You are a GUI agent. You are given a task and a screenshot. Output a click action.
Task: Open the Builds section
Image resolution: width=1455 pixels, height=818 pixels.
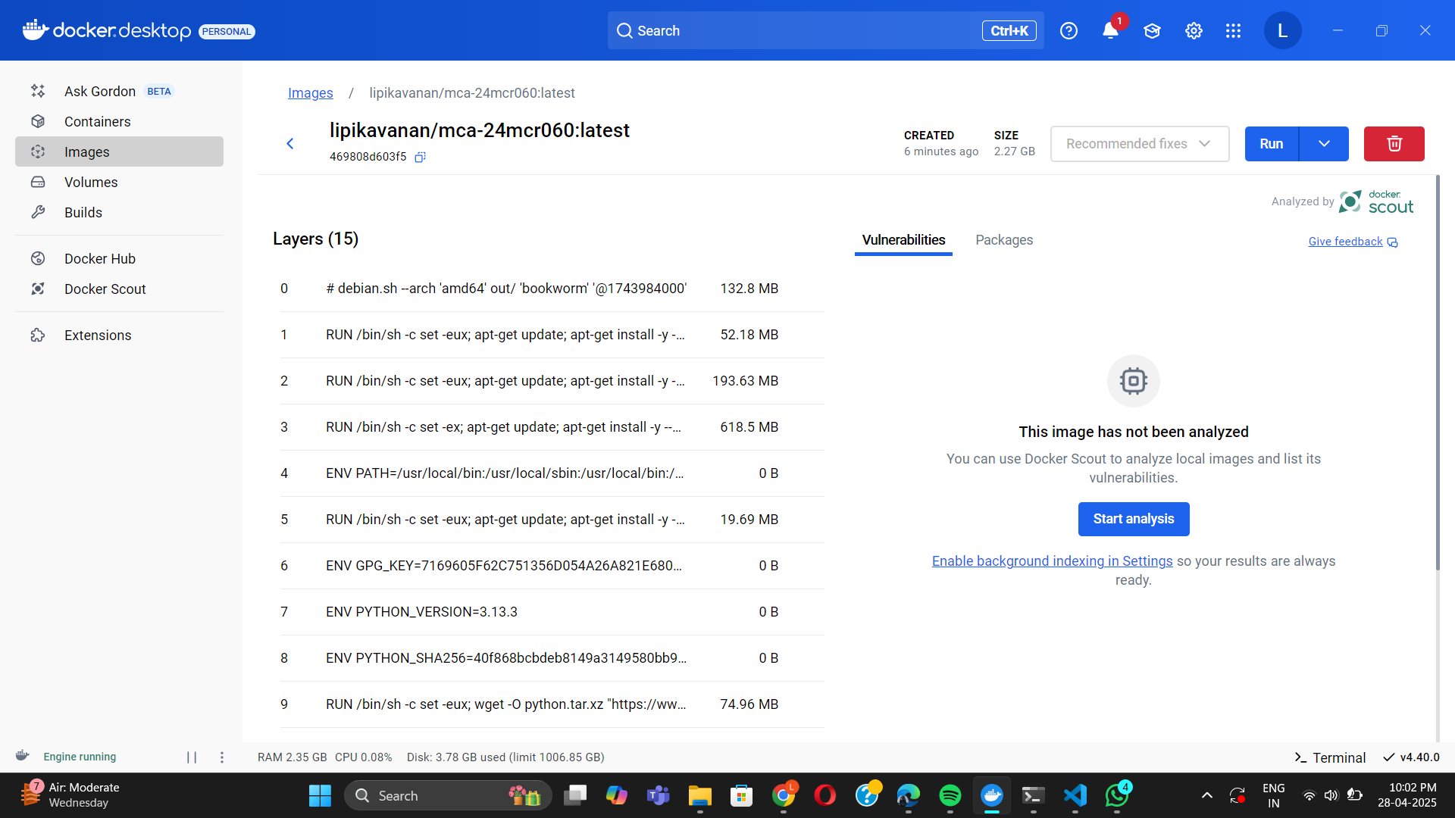[119, 212]
